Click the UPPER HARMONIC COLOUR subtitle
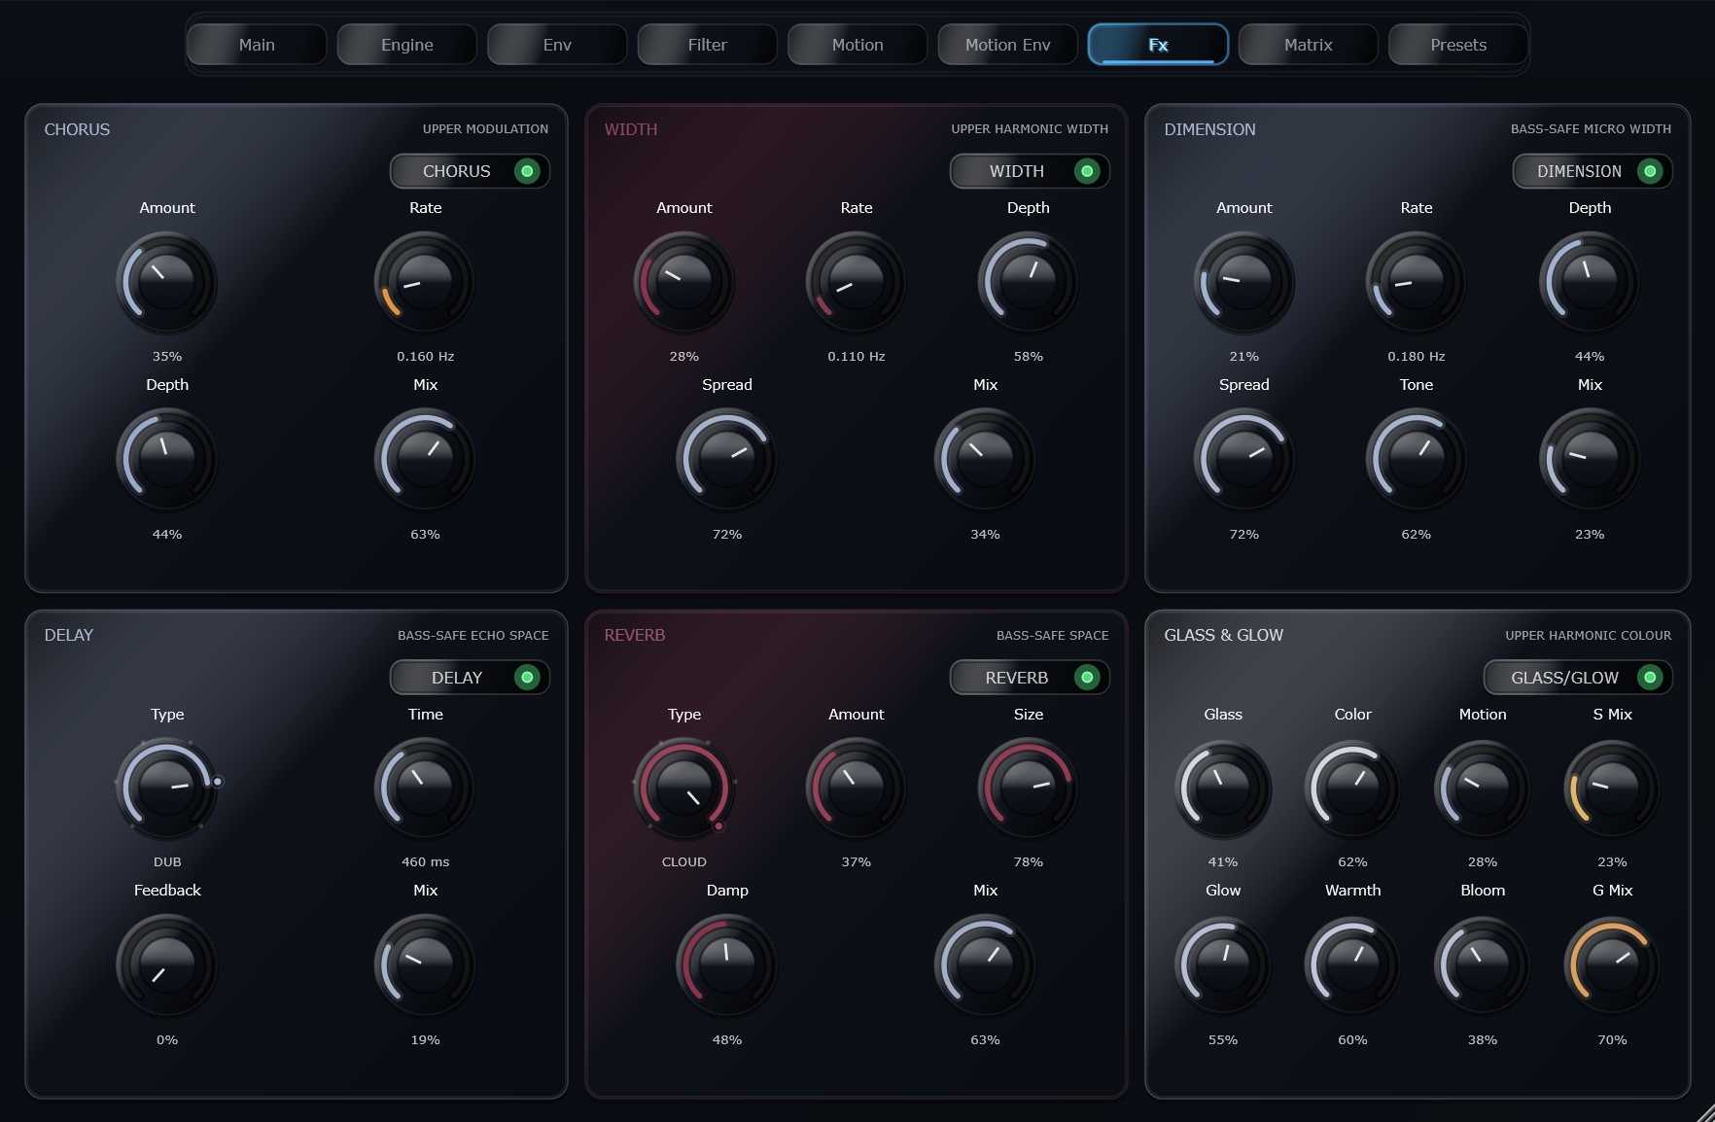Viewport: 1715px width, 1122px height. (1588, 636)
